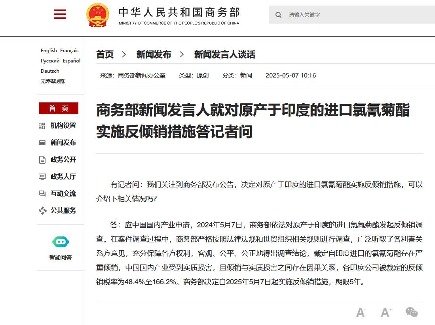Switch to the Français site
This screenshot has width=435, height=325.
click(69, 51)
